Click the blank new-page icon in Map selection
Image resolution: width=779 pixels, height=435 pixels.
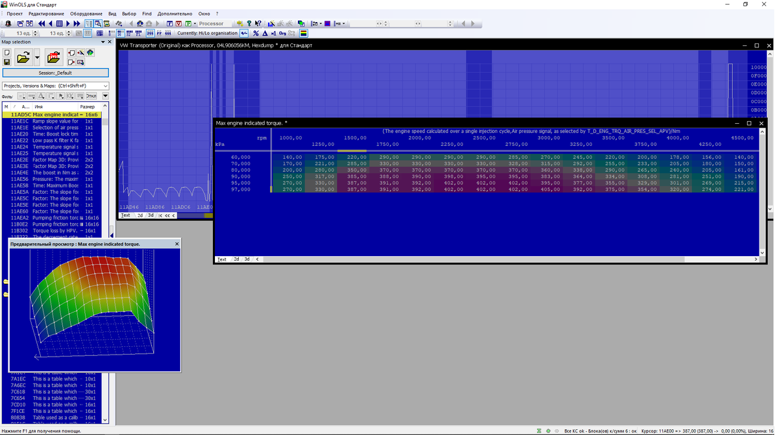(8, 53)
